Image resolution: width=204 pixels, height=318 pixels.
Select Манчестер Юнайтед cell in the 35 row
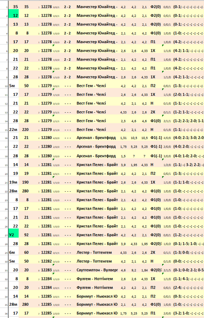pyautogui.click(x=97, y=7)
